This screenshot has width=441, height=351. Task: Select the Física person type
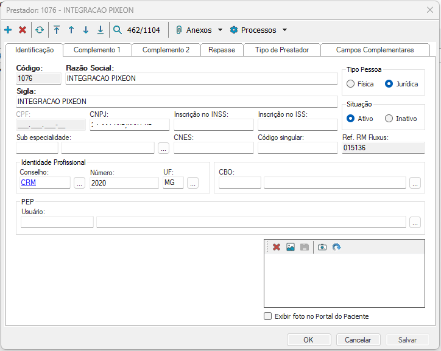[351, 84]
